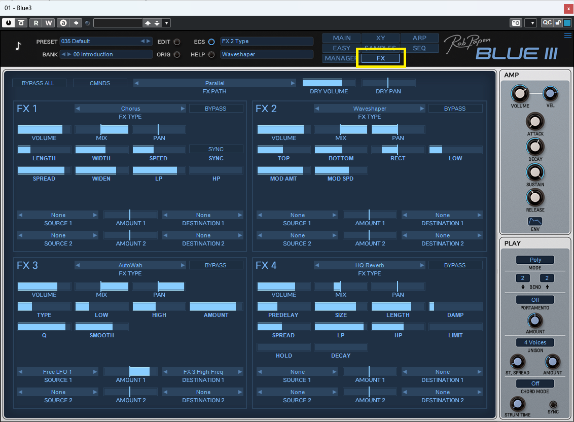This screenshot has height=422, width=574.
Task: Click the Write automation W button
Action: (x=49, y=23)
